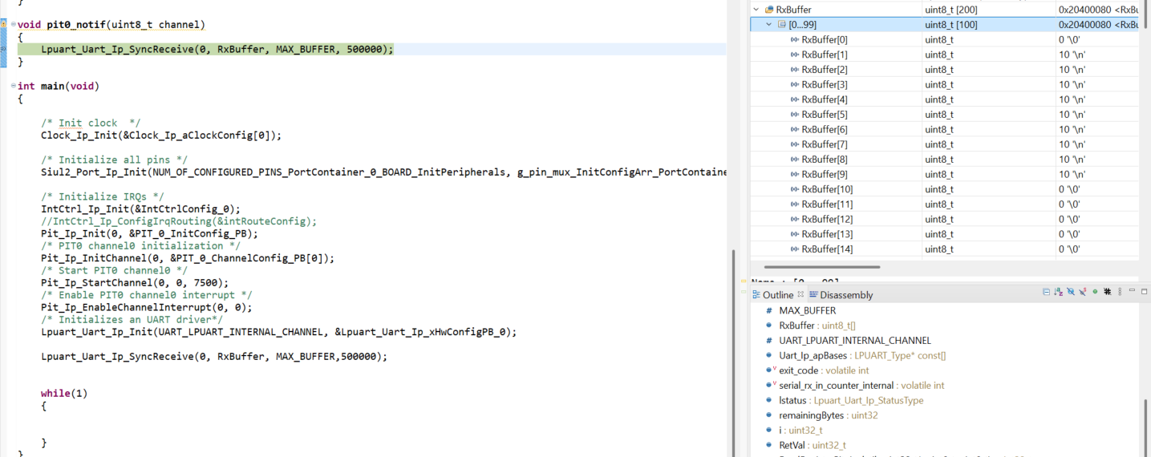Viewport: 1151px width, 457px height.
Task: Click the variable icon of Uart_Ip_apBases
Action: pyautogui.click(x=769, y=355)
